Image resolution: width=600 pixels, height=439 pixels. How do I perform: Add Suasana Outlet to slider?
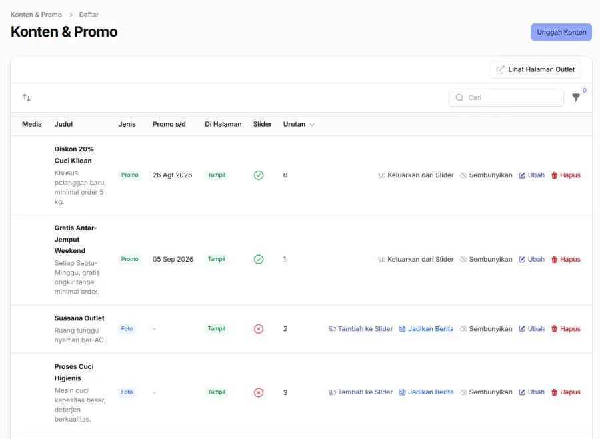[x=361, y=329]
